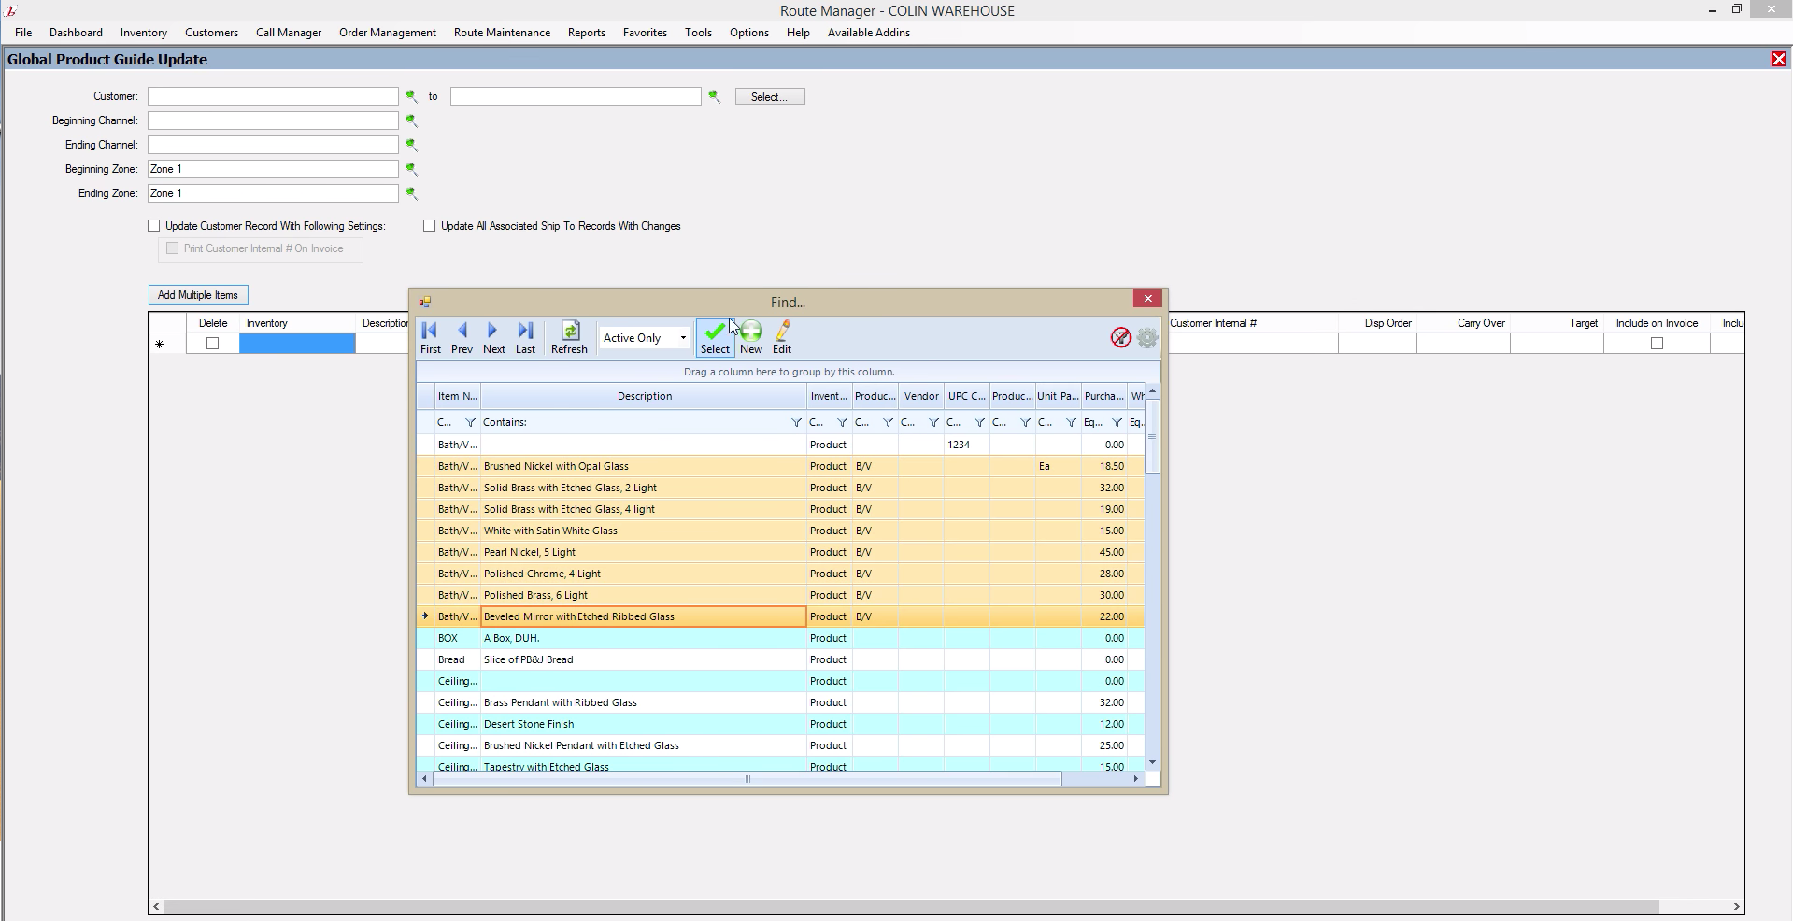
Task: Open Beginning Channel lookup icon
Action: coord(411,120)
